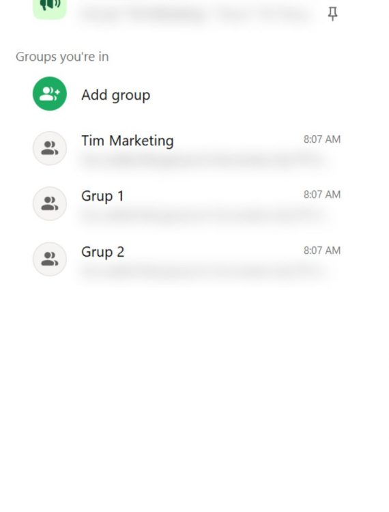Open the Tim Marketing group chat
The height and width of the screenshot is (512, 389).
tap(127, 141)
